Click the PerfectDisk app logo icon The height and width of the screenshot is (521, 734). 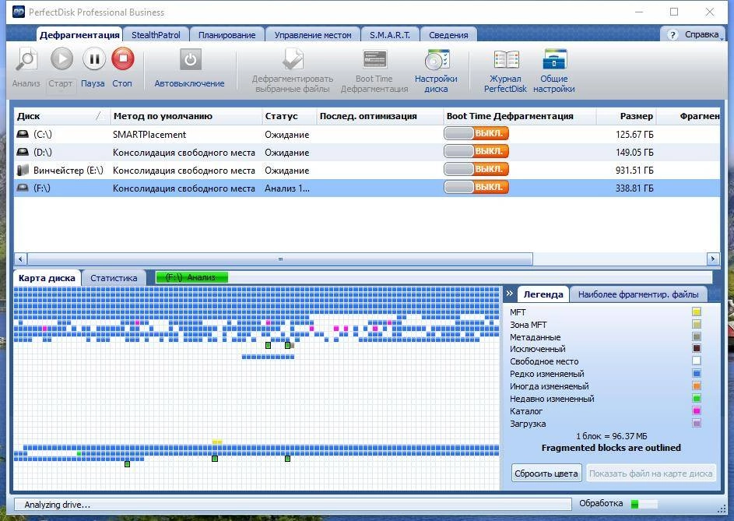18,12
